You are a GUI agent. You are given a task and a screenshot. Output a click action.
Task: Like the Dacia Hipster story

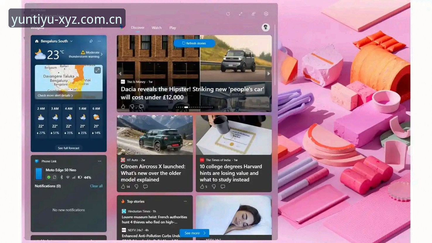tap(123, 107)
